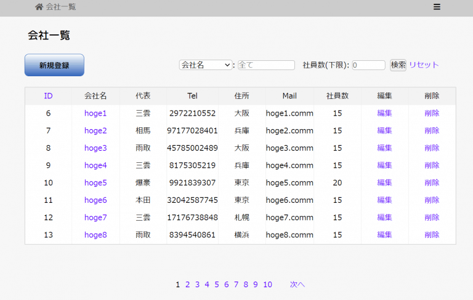Click 削除 for the hoge4 row
Screen dimensions: 473x300
coord(432,165)
